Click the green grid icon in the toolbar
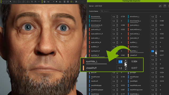169x95 pixels. click(71, 2)
